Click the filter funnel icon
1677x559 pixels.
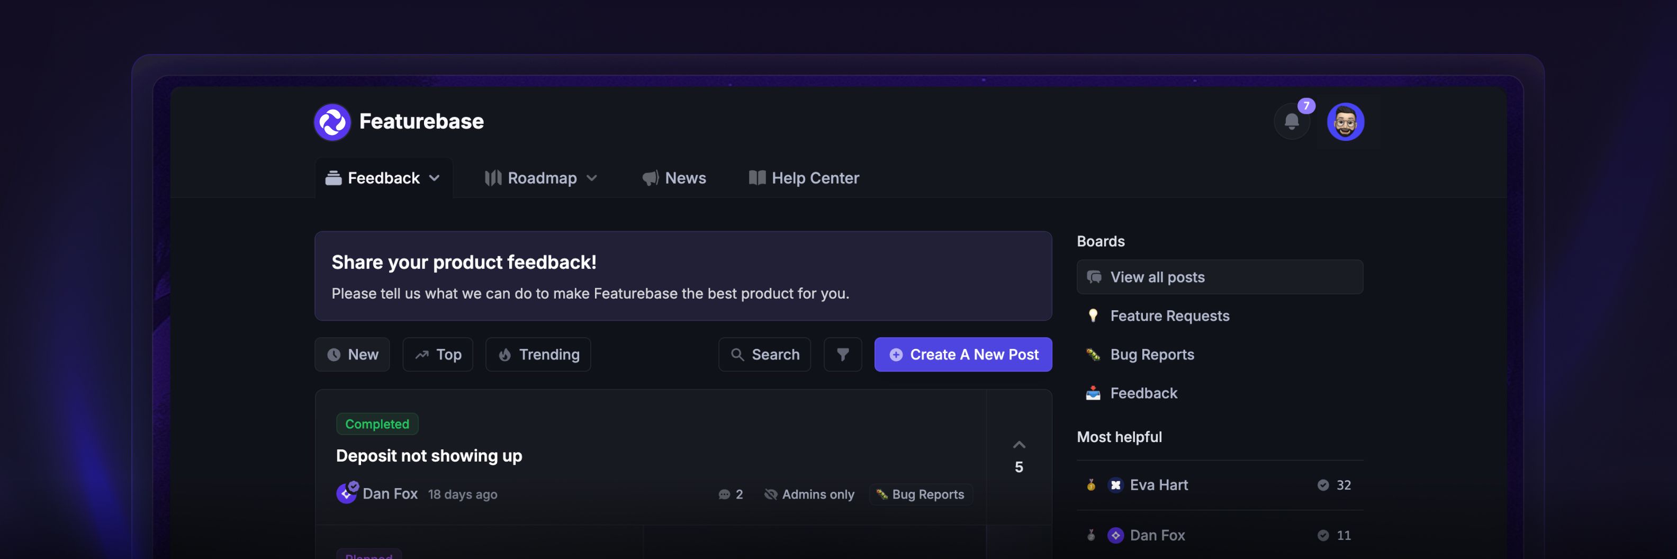tap(842, 355)
